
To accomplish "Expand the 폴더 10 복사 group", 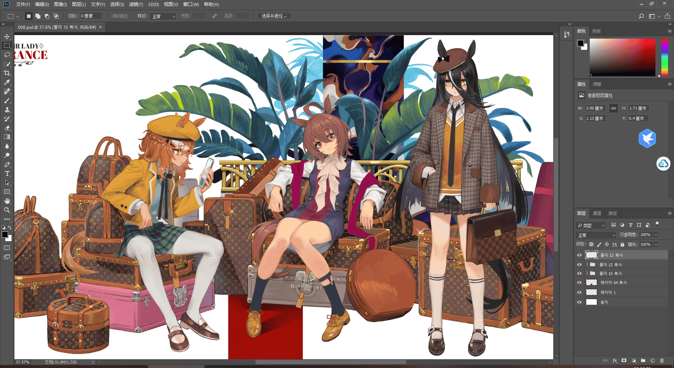I will coord(587,273).
